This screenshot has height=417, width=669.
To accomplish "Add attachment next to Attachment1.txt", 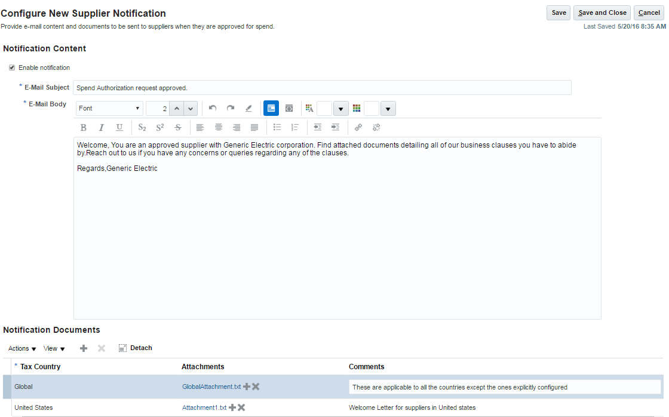I will (x=232, y=407).
